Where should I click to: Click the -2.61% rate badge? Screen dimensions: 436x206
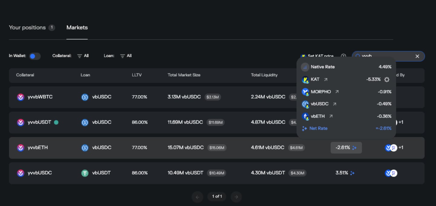[x=346, y=148]
